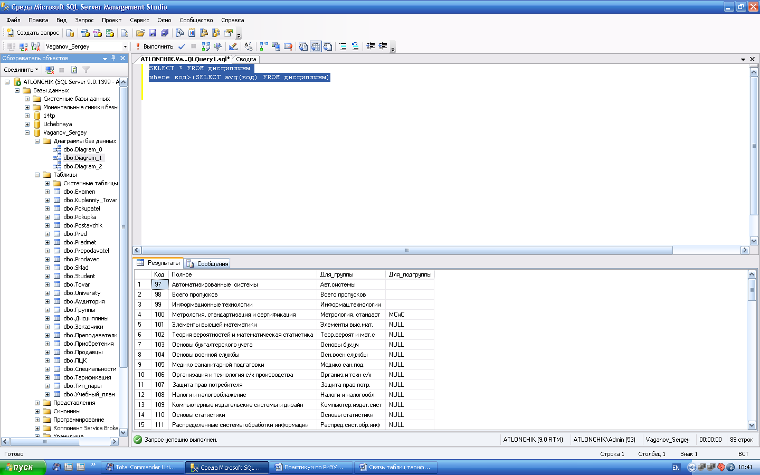Click the пуск (Start) button

pos(23,467)
